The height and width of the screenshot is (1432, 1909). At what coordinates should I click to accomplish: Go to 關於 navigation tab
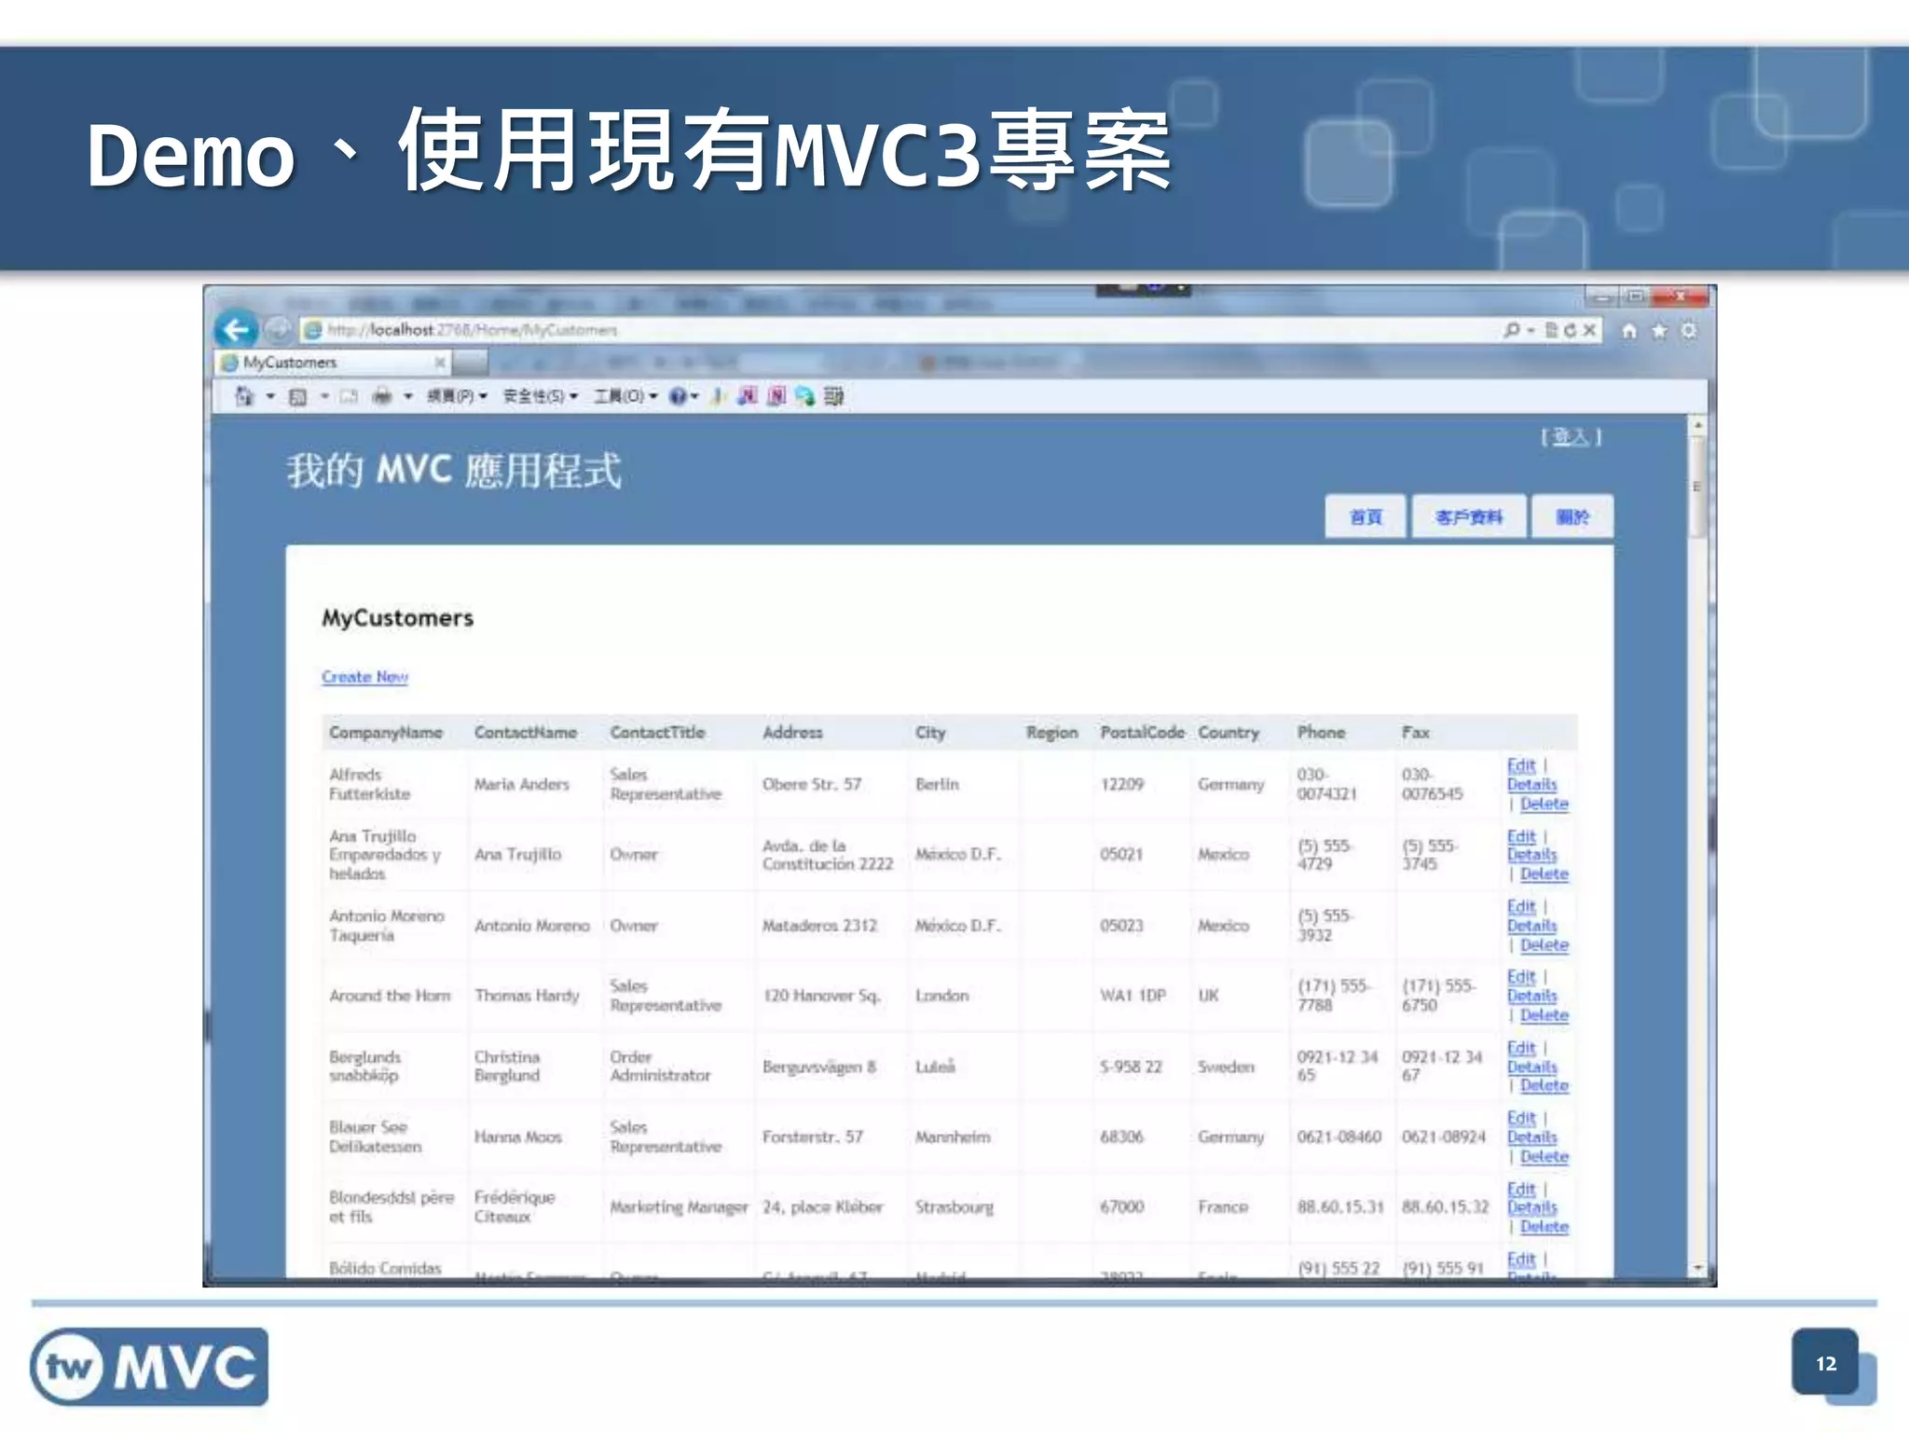pyautogui.click(x=1573, y=517)
